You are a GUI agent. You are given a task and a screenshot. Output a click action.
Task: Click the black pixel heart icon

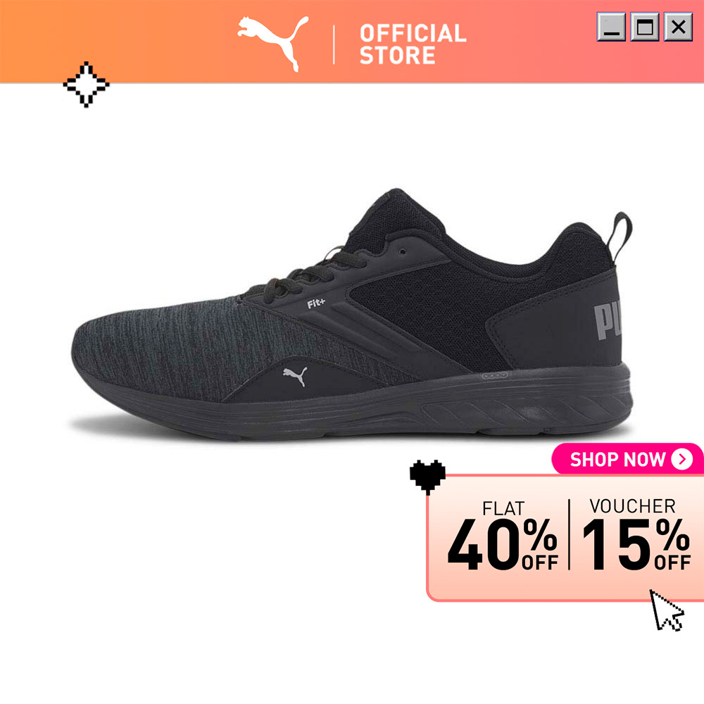click(427, 477)
